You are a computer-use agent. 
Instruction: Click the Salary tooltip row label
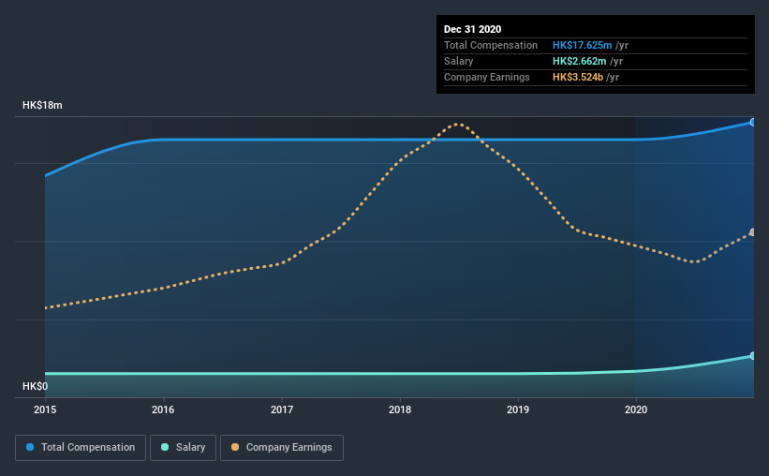pyautogui.click(x=459, y=61)
